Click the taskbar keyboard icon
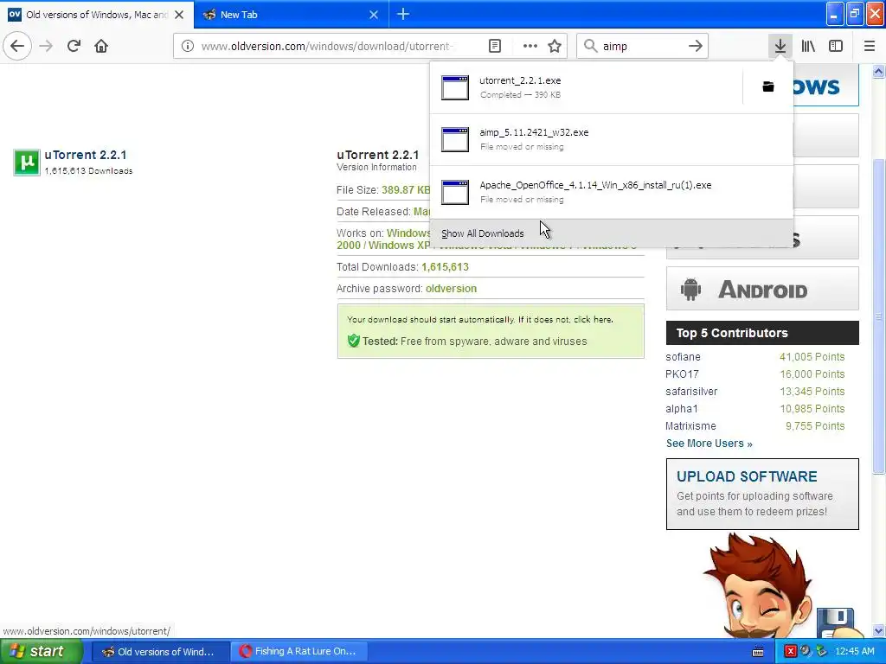The image size is (886, 664). pos(758,652)
